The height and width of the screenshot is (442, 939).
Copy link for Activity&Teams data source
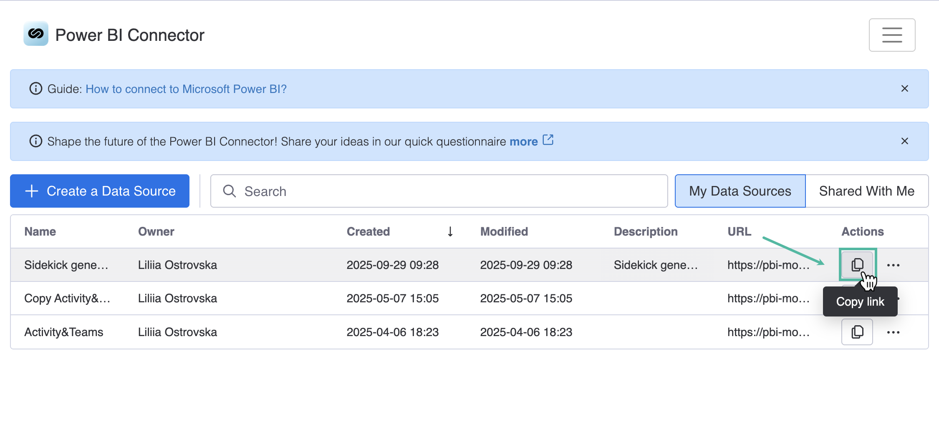click(857, 332)
